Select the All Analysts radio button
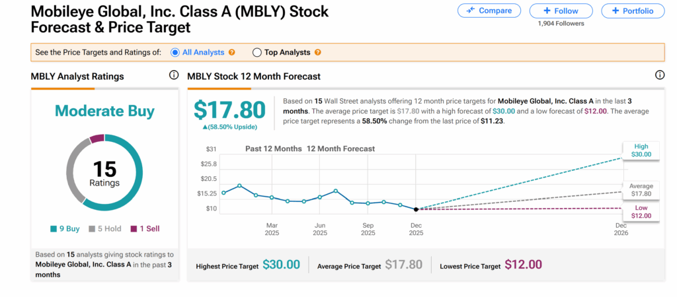The image size is (677, 297). point(175,52)
